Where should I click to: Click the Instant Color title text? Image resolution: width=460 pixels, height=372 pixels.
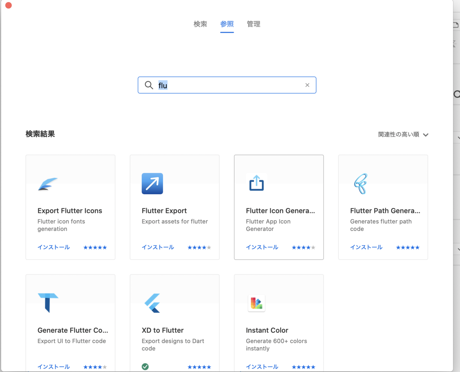coord(267,330)
